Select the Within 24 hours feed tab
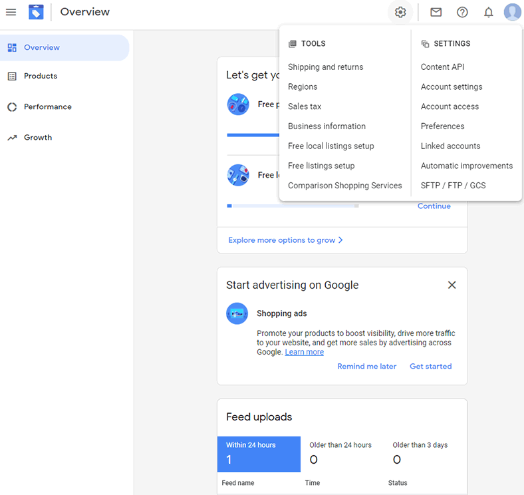 coord(259,454)
